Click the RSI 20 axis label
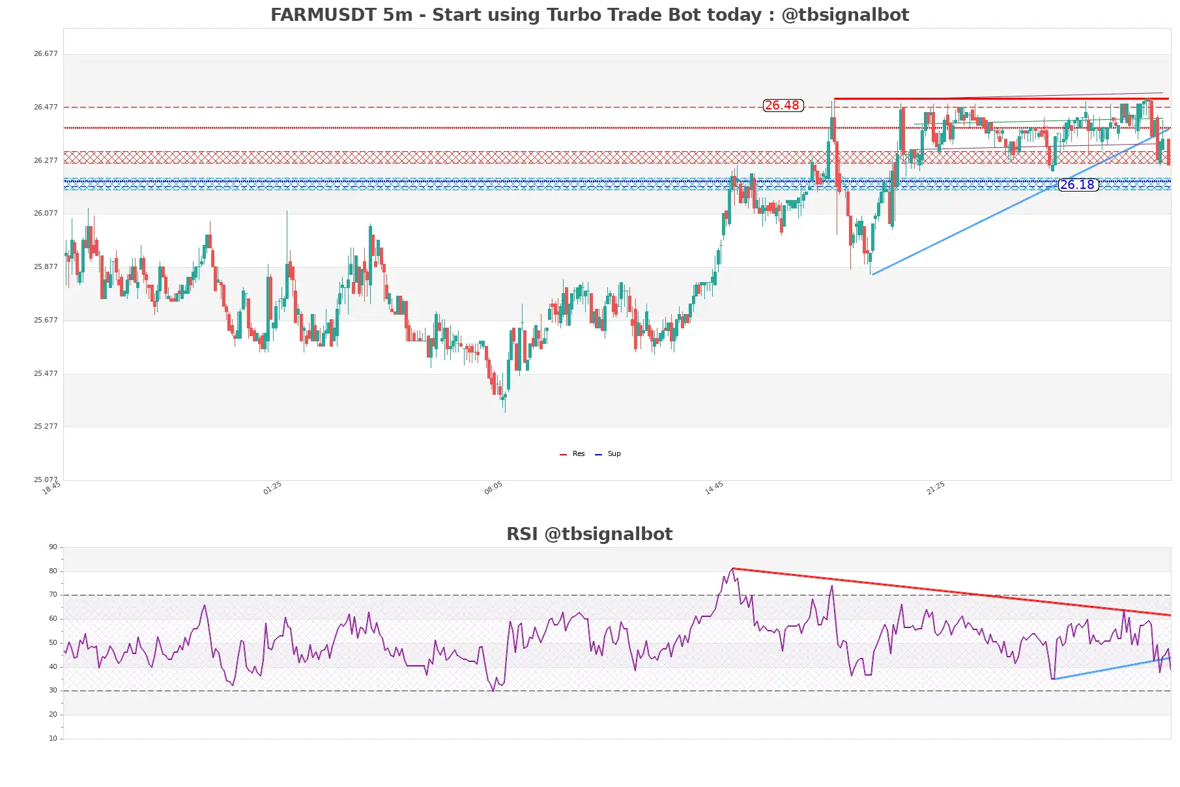This screenshot has width=1180, height=787. click(53, 715)
